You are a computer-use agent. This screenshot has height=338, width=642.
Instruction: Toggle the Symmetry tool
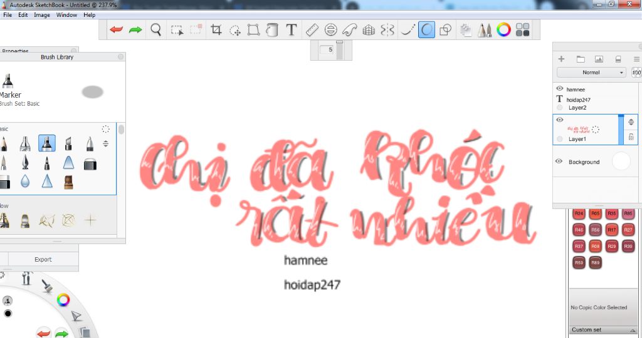387,29
